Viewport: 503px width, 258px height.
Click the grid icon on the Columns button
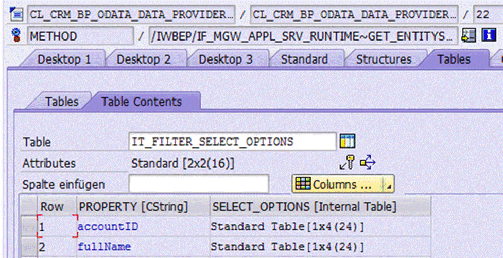click(303, 184)
